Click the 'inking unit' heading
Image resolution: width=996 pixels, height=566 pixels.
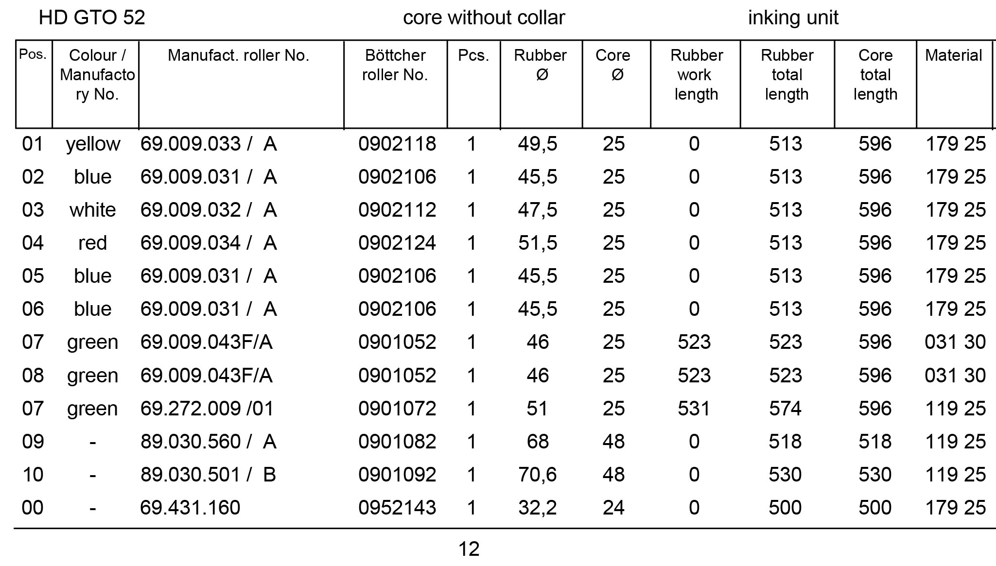(x=793, y=18)
